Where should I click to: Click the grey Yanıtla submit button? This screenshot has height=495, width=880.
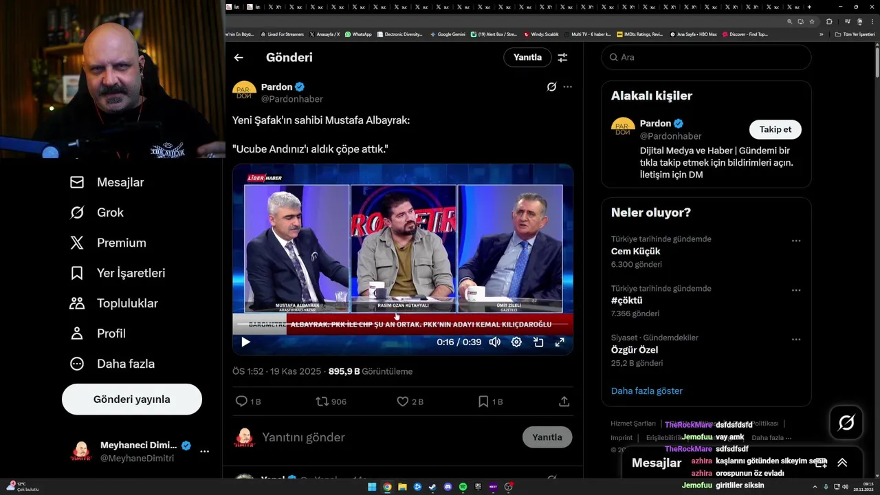[547, 437]
